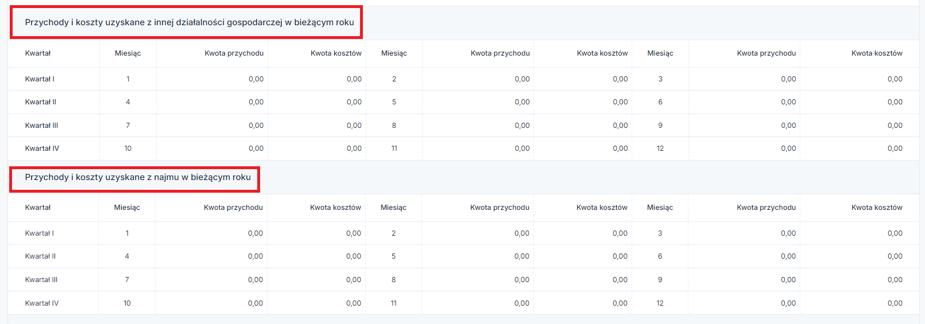Click month 5 revenue amount in business activity table
Image resolution: width=925 pixels, height=324 pixels.
click(x=522, y=102)
